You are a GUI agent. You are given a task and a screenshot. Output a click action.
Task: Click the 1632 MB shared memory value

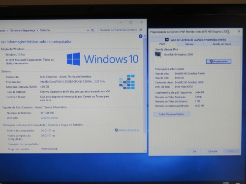pos(200,106)
